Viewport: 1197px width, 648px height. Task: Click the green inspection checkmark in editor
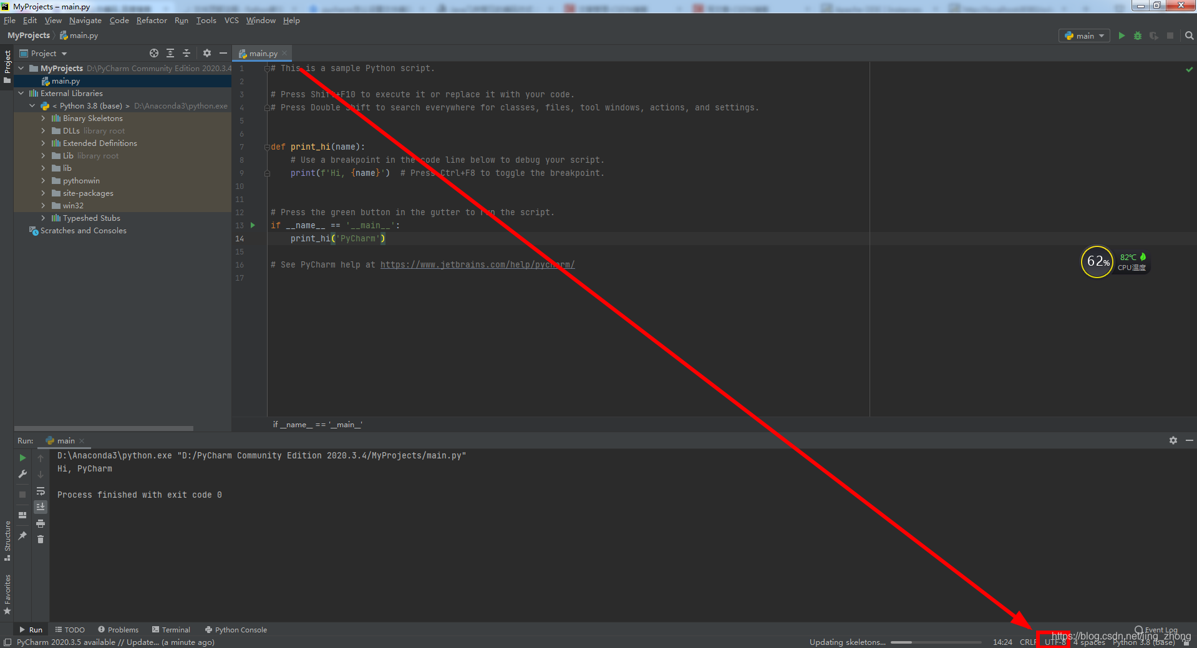pos(1190,69)
